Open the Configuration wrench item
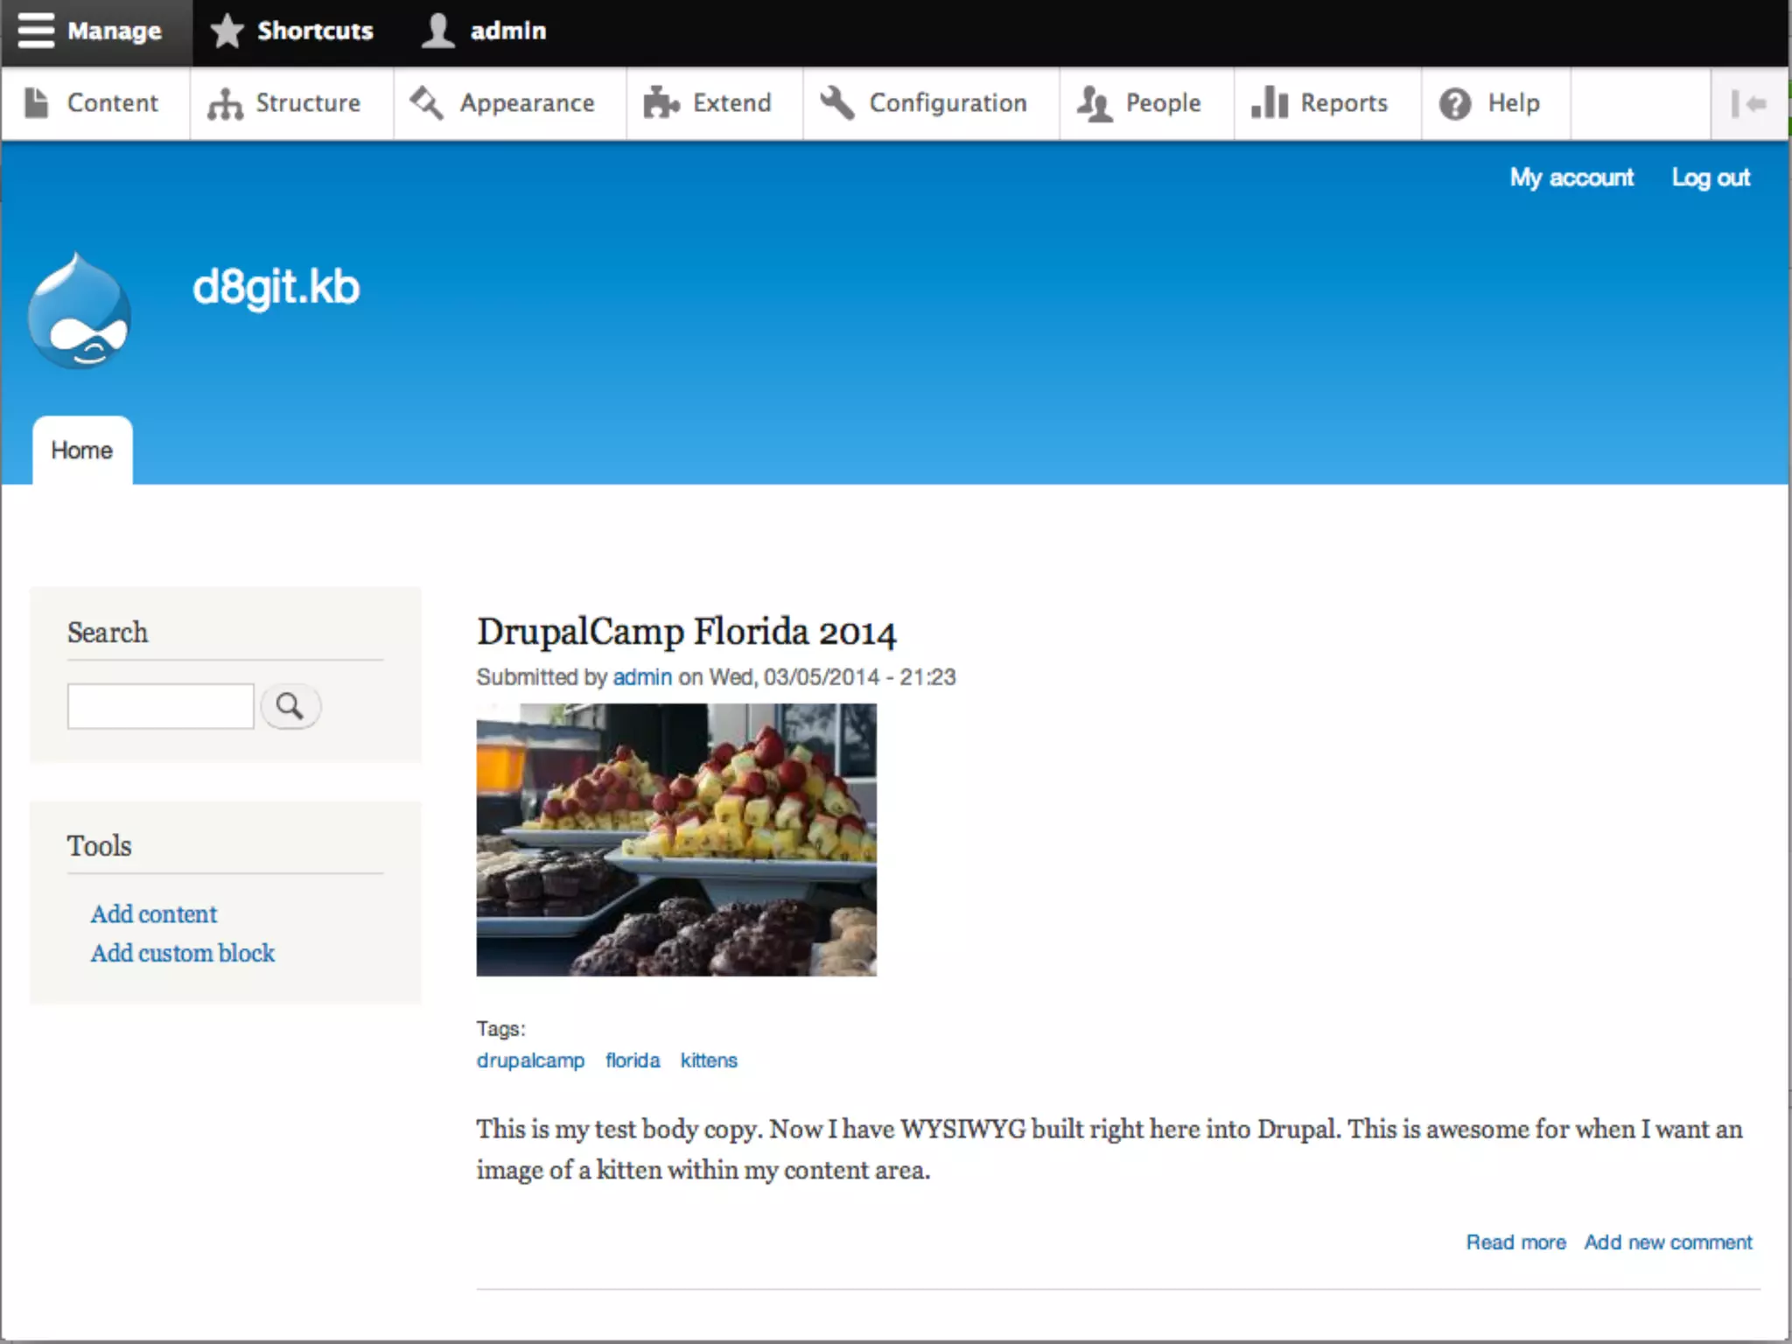Viewport: 1792px width, 1344px height. (925, 103)
